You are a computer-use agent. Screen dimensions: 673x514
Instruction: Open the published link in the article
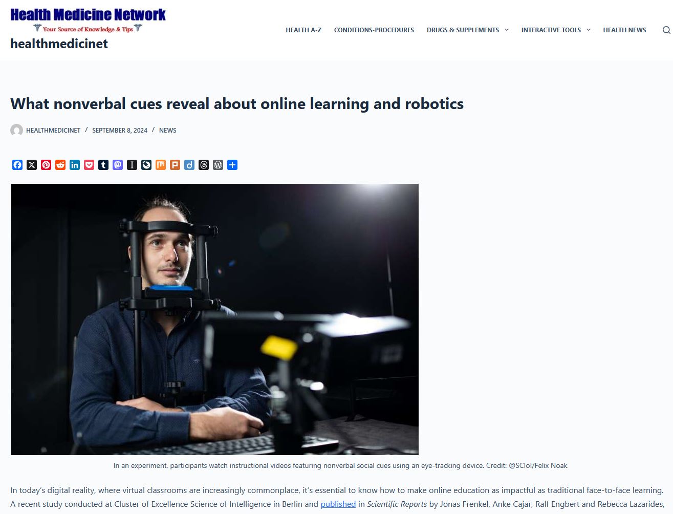338,504
